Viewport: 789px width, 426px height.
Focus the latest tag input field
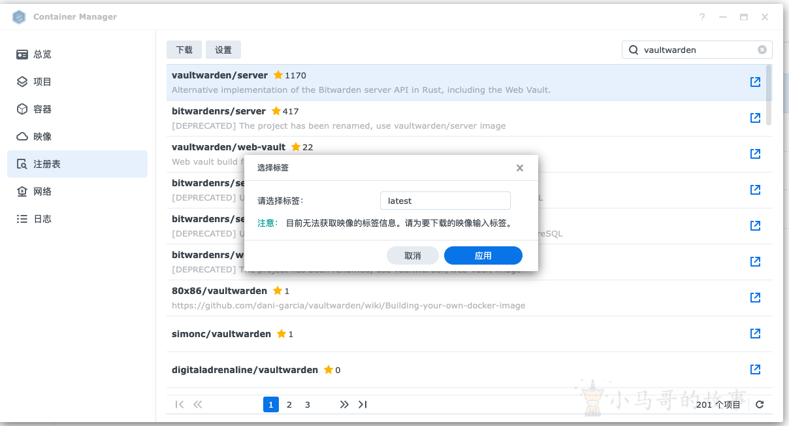(445, 201)
